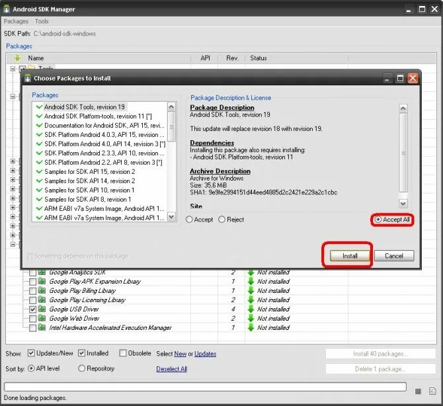Image resolution: width=443 pixels, height=406 pixels.
Task: Check Google Play Billing Library checkbox
Action: pyautogui.click(x=32, y=291)
